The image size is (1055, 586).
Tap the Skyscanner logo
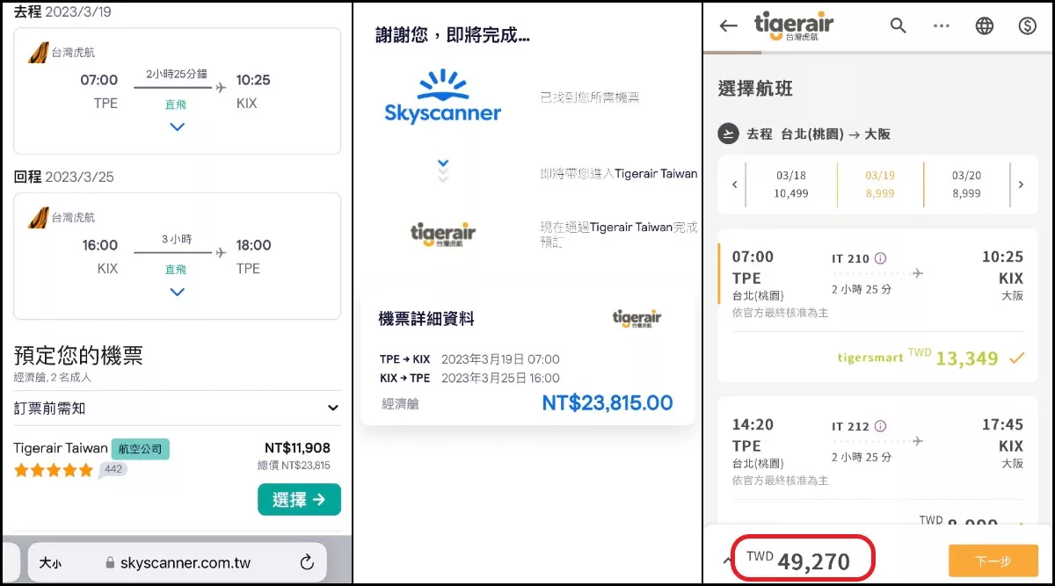click(x=441, y=97)
